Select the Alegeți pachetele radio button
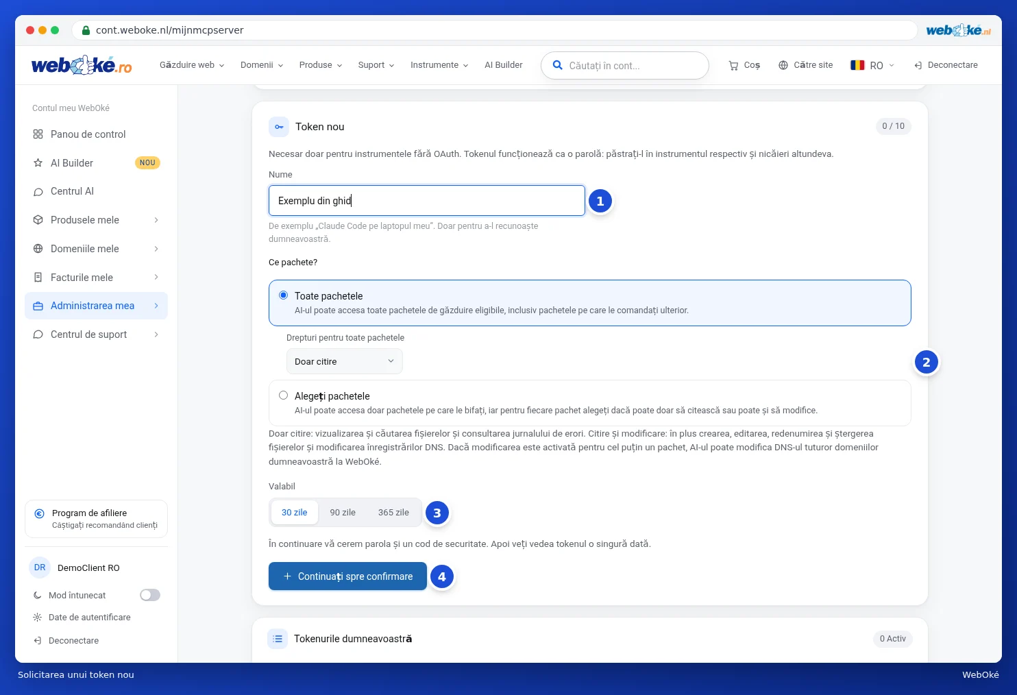The image size is (1017, 695). [x=283, y=395]
